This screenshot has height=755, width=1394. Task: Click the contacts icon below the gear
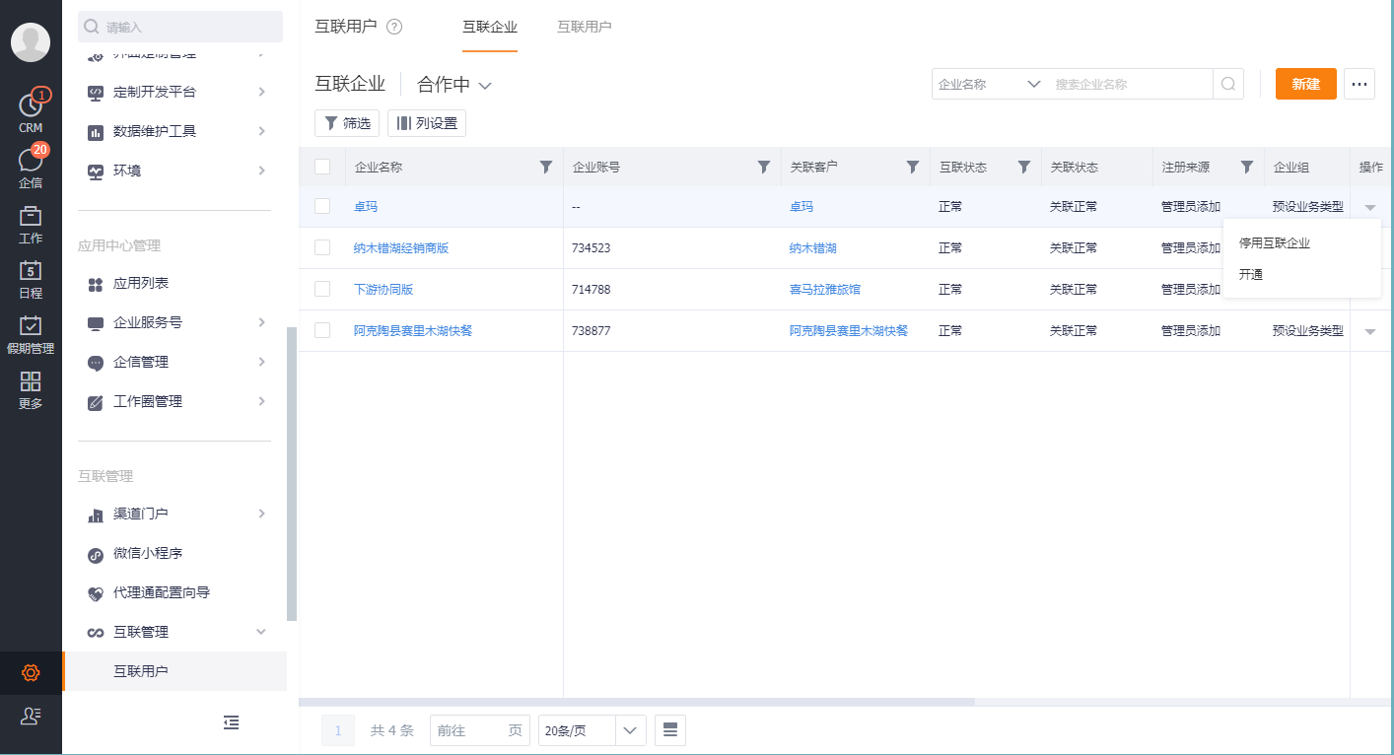point(31,717)
